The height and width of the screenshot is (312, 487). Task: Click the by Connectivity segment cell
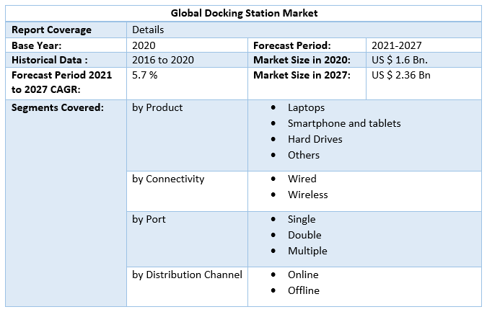(168, 179)
